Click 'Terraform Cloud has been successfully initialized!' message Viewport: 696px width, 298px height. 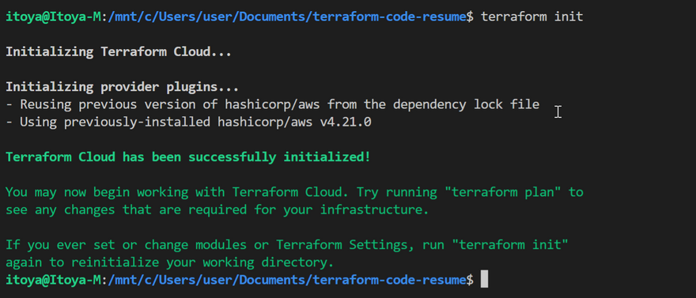coord(187,157)
